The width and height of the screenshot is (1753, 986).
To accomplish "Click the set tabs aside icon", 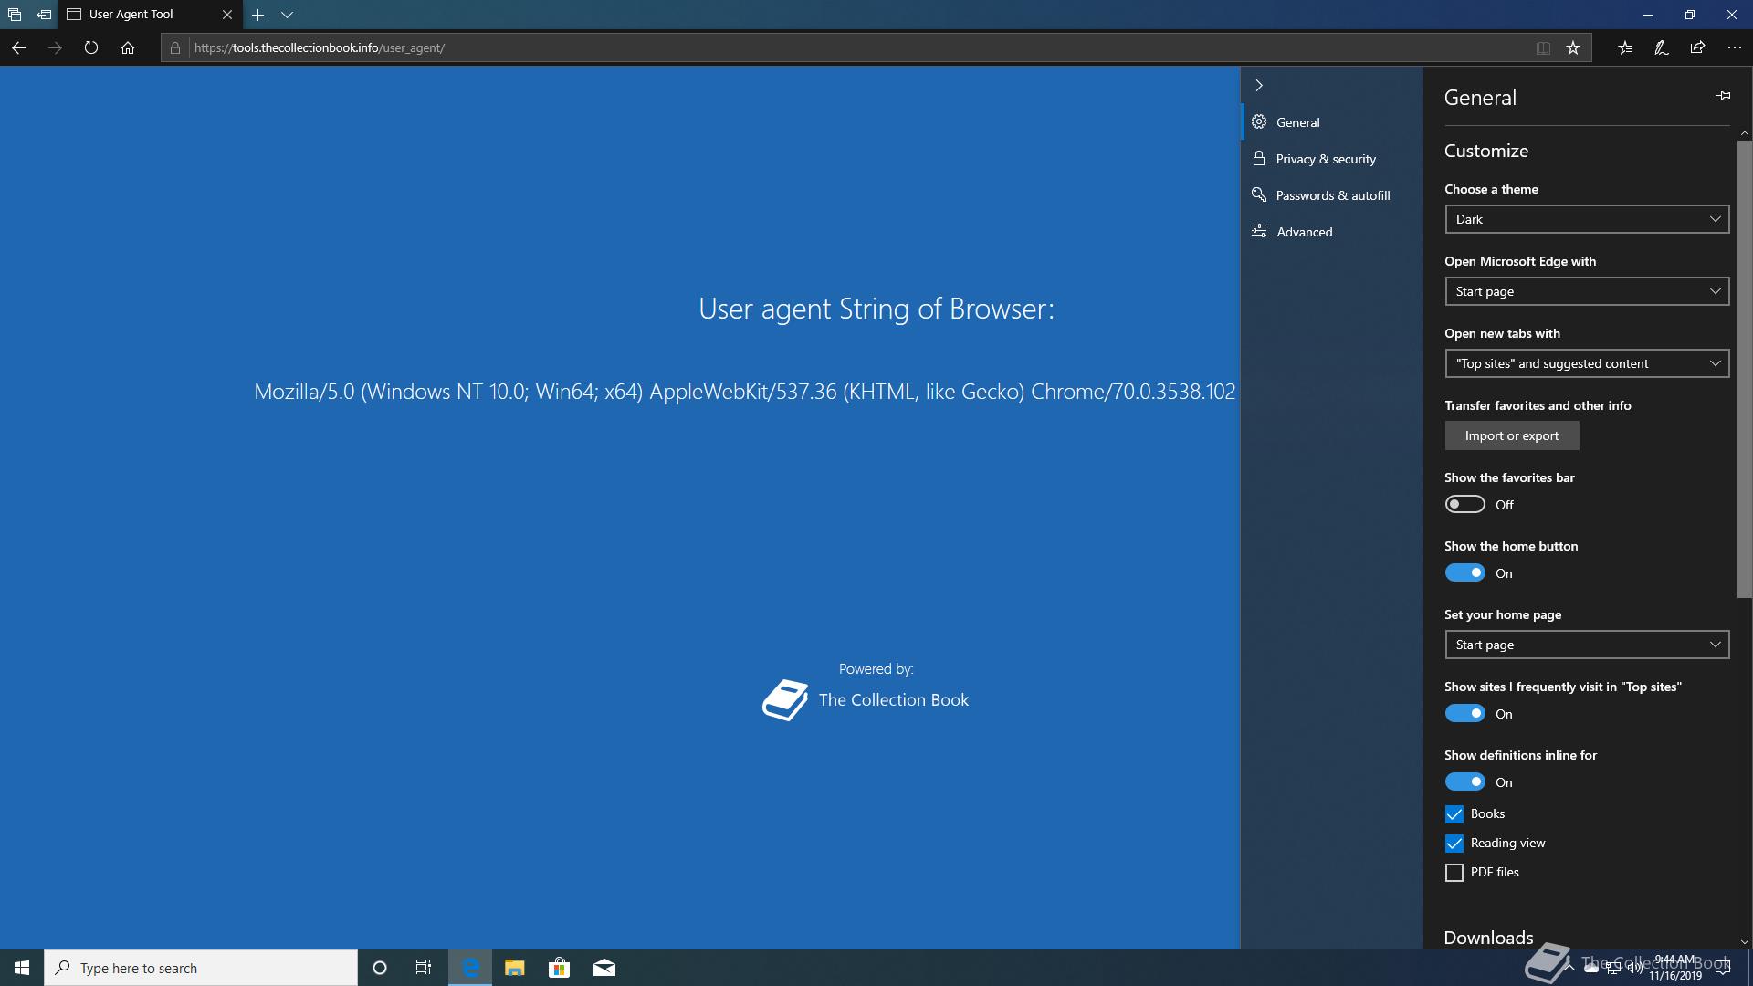I will click(x=44, y=15).
